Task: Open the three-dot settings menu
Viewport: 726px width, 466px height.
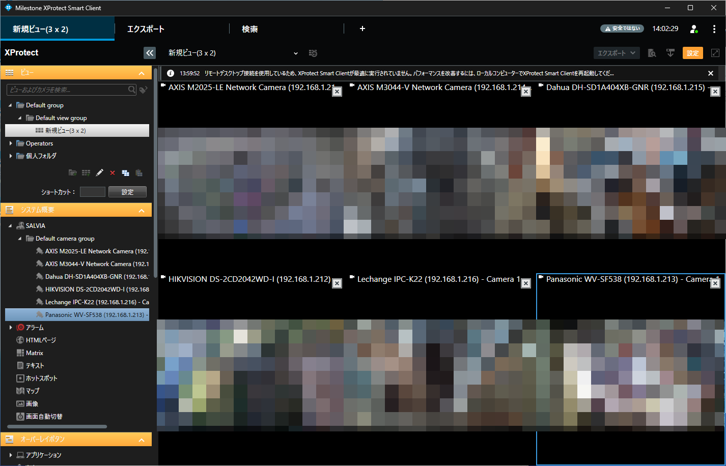Action: (x=714, y=29)
